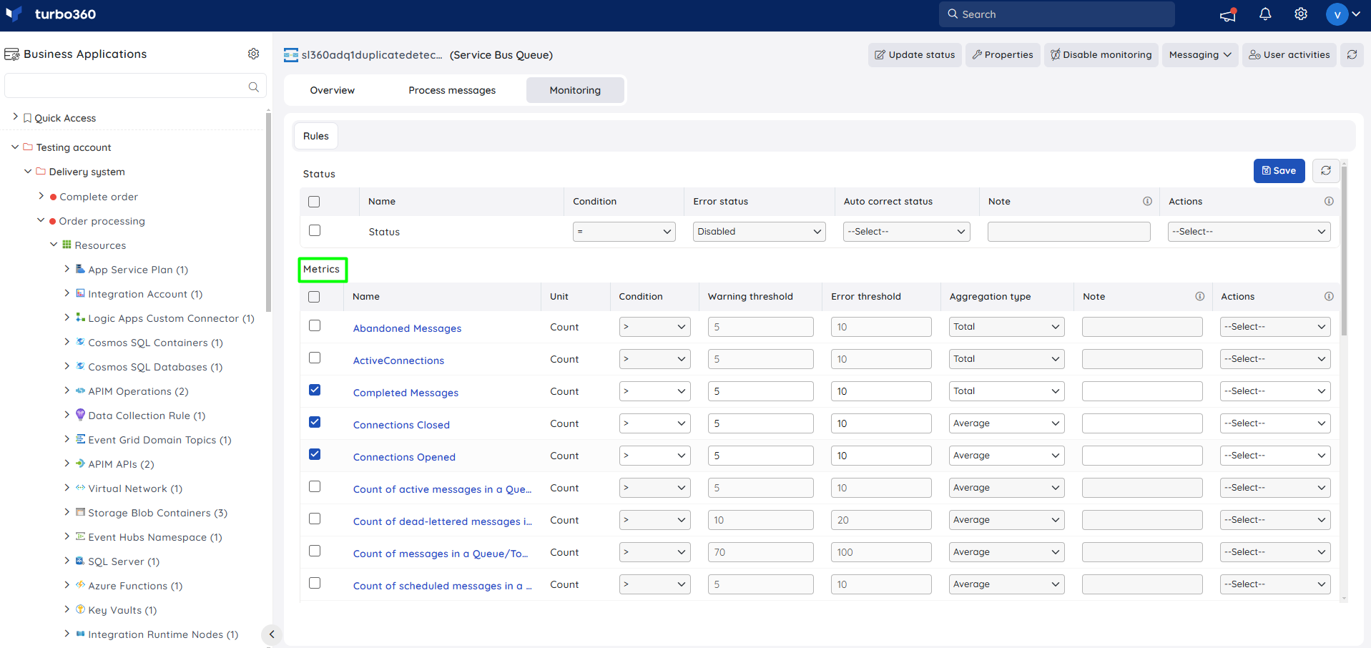Viewport: 1371px width, 648px height.
Task: Uncheck the Connections Closed checkbox
Action: 315,422
